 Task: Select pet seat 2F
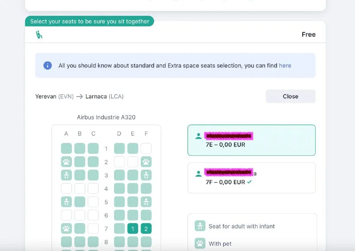146,162
